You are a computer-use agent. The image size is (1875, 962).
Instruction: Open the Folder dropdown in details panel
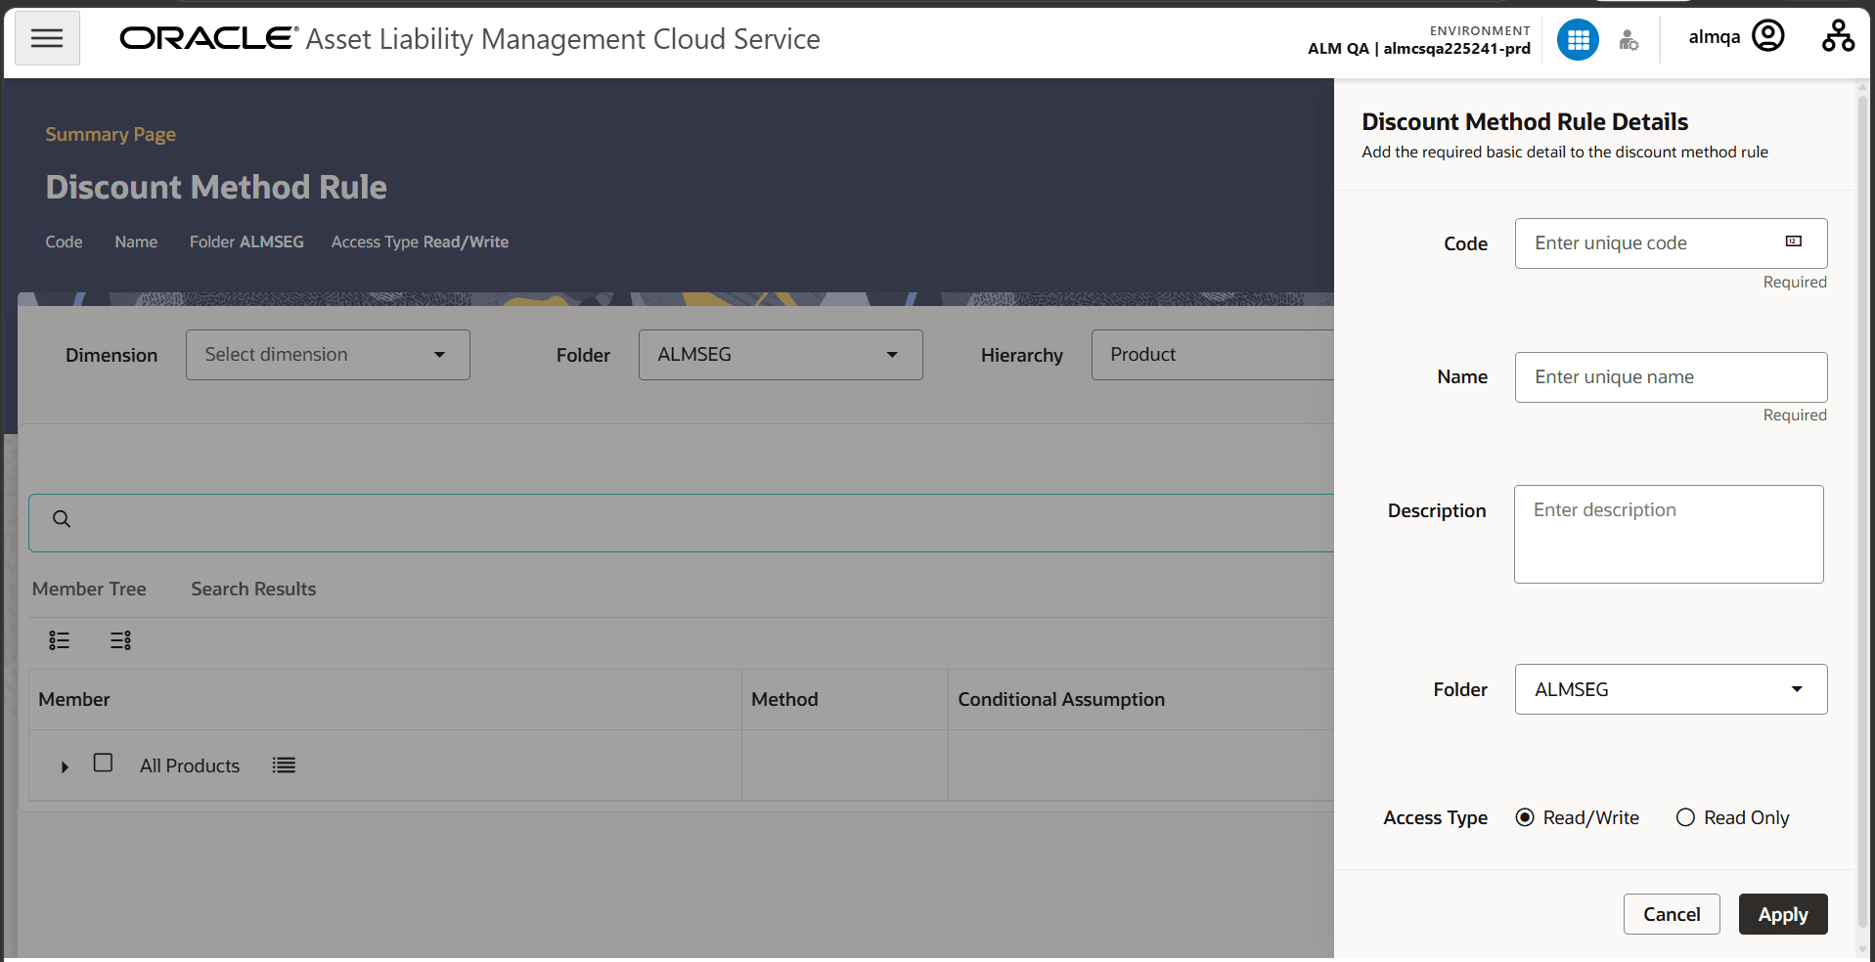click(x=1671, y=689)
